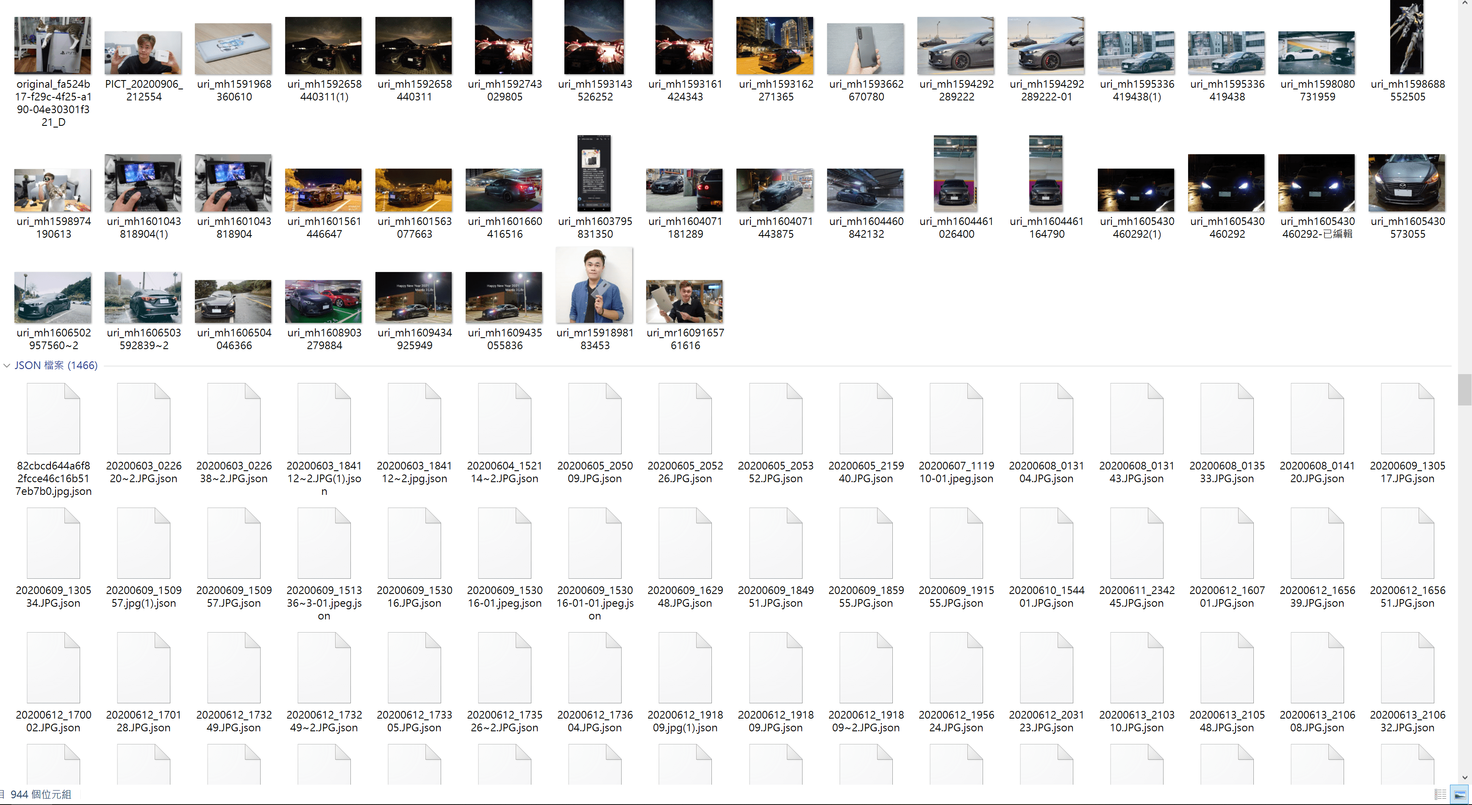Screen dimensions: 1472x805
Task: Switch to details list view
Action: 1440,794
